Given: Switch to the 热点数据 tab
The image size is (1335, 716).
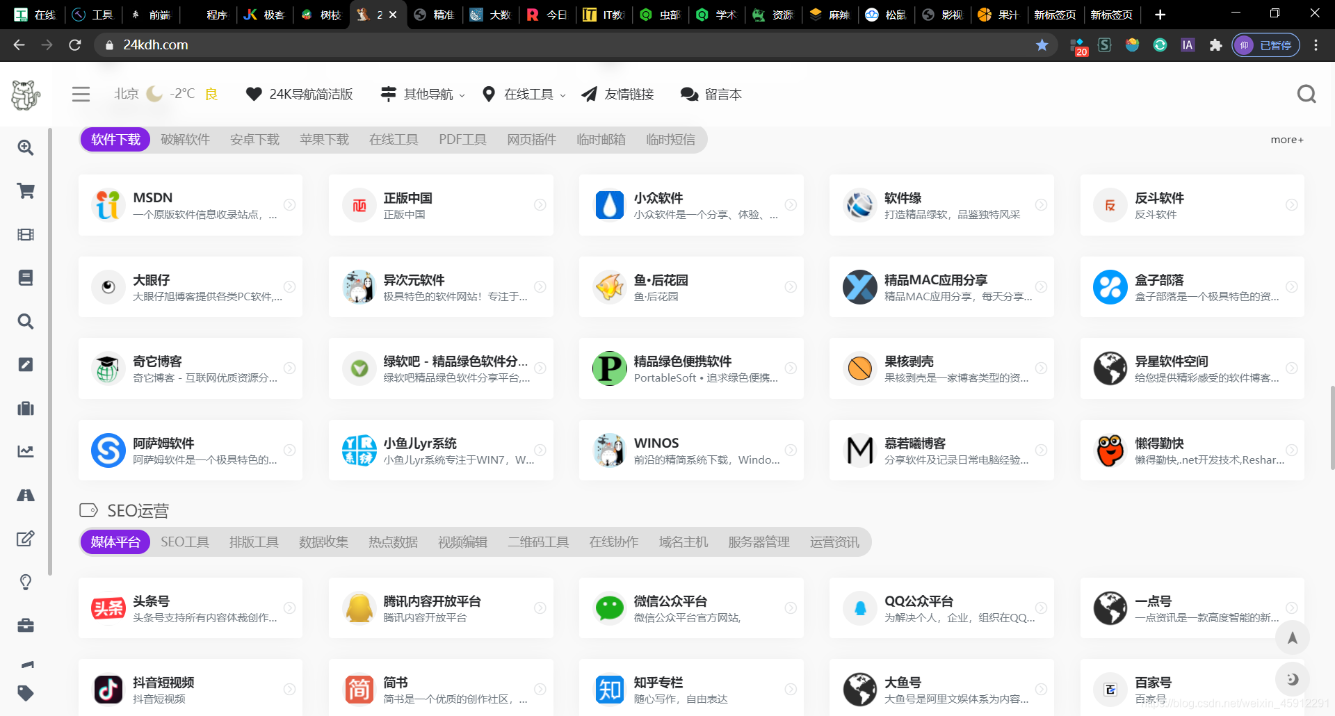Looking at the screenshot, I should point(393,542).
